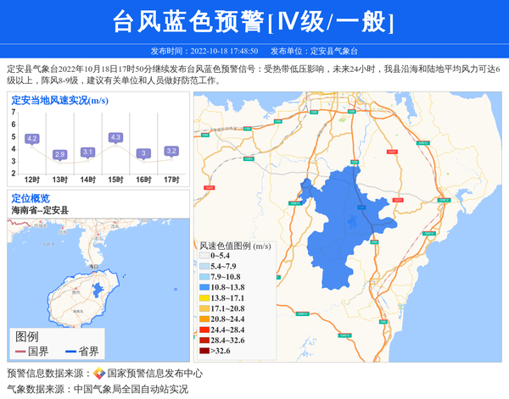The height and width of the screenshot is (399, 509).
Task: Click the 4.3 wind speed marker at 15时
Action: [x=115, y=137]
